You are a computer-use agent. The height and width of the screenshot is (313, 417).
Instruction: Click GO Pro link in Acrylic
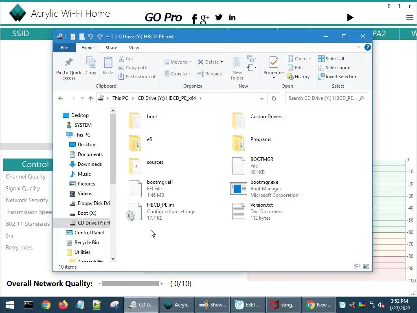click(x=163, y=17)
